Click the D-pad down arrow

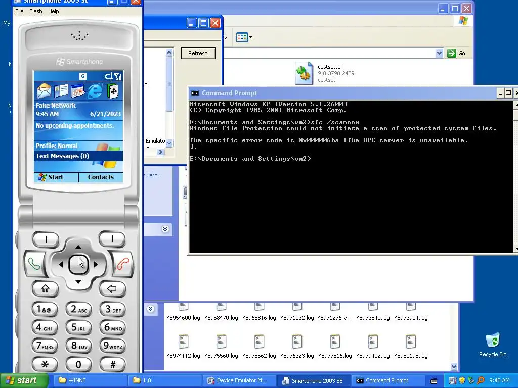tap(78, 282)
